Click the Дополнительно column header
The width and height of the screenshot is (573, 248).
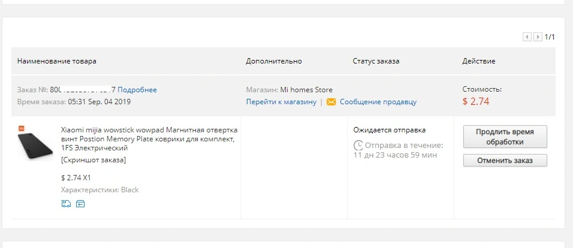click(274, 61)
